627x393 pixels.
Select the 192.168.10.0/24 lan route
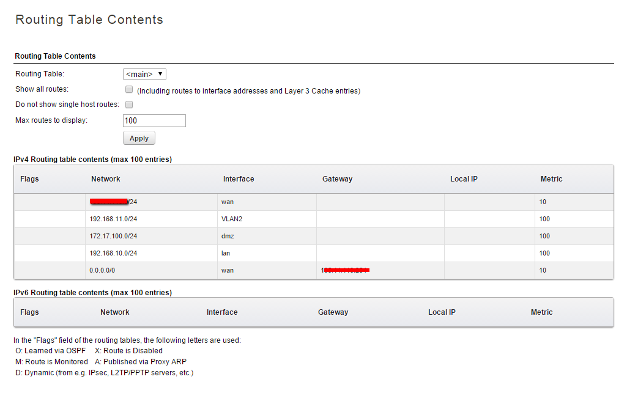(x=113, y=253)
